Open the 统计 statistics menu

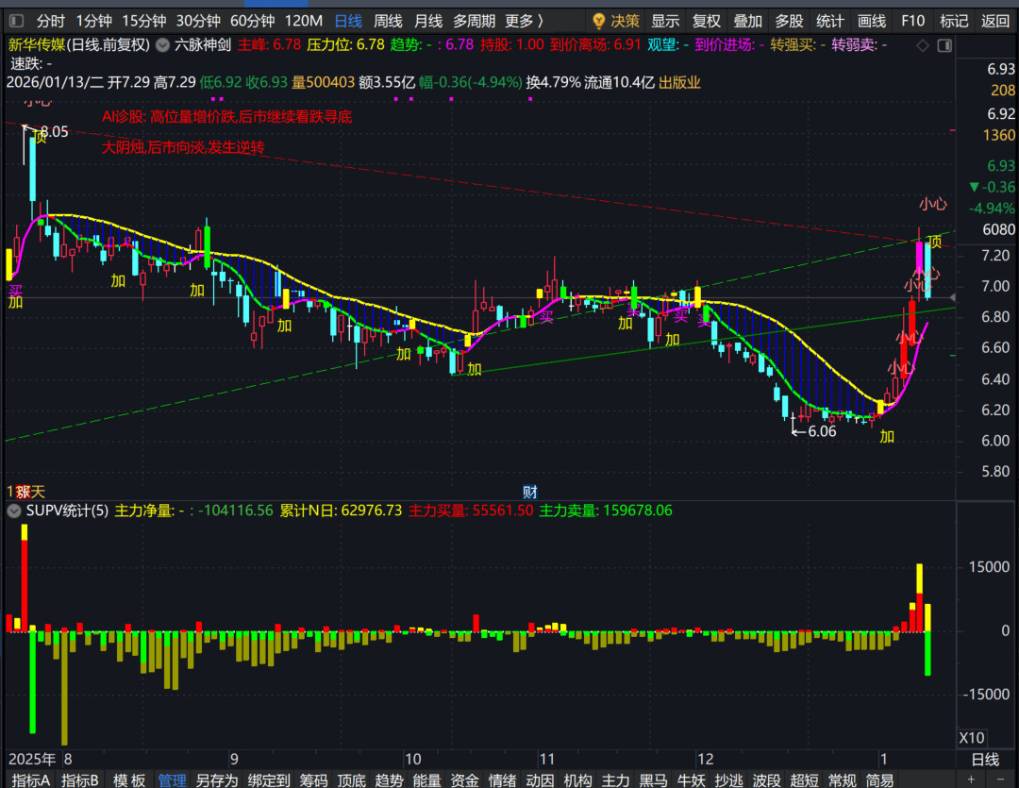830,22
